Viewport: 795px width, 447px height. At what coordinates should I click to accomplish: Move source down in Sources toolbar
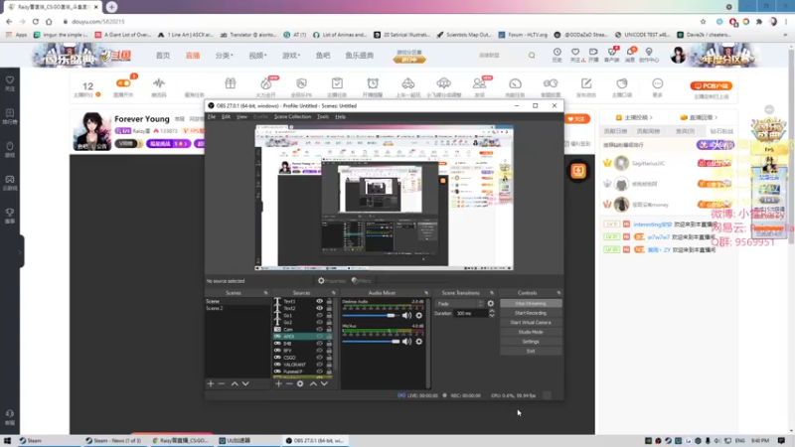[324, 383]
